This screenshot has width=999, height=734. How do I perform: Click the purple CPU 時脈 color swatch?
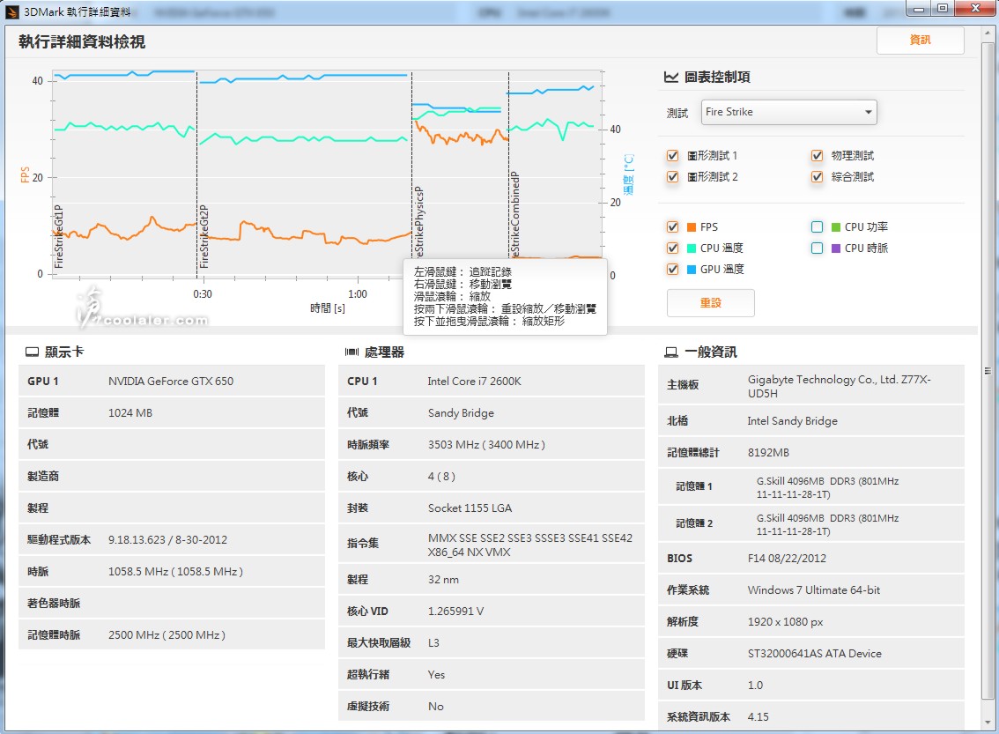point(836,248)
